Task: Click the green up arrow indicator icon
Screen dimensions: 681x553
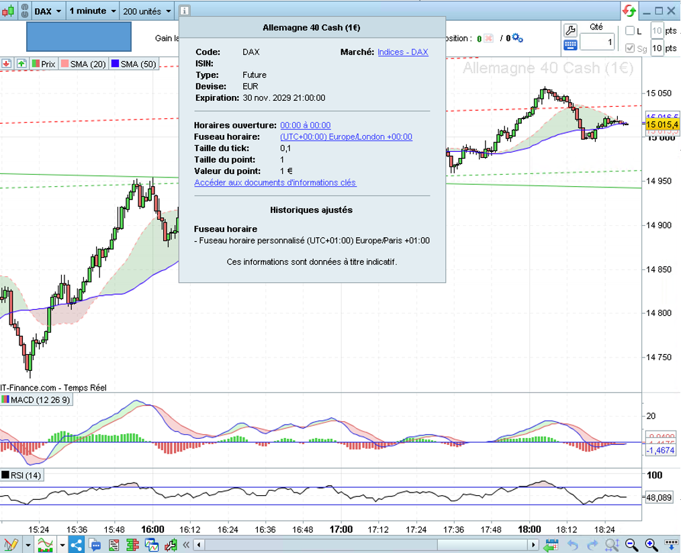Action: click(21, 64)
